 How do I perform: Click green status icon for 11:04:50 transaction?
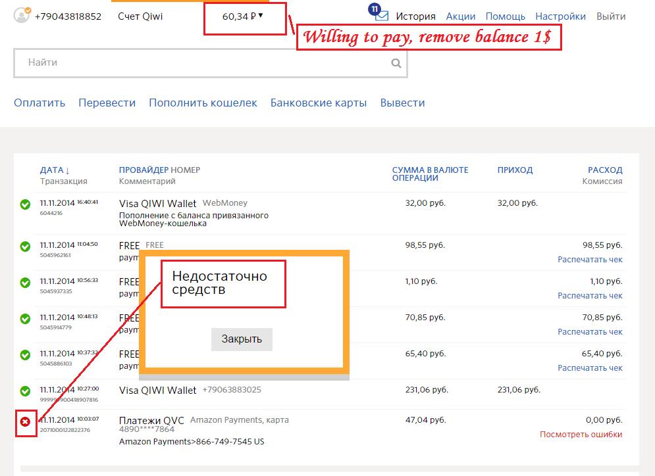25,247
